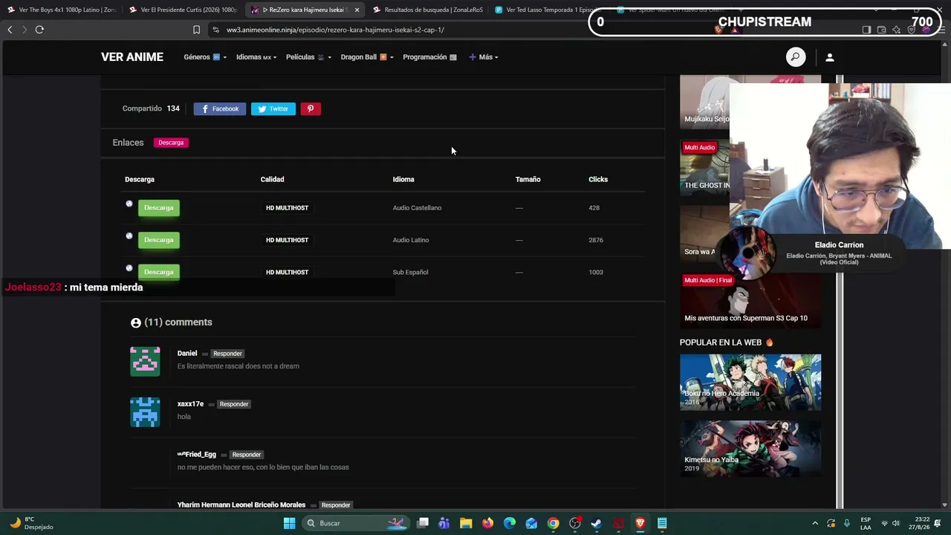Screen dimensions: 951x535
Task: Download the Audio Castellano version
Action: pyautogui.click(x=159, y=208)
